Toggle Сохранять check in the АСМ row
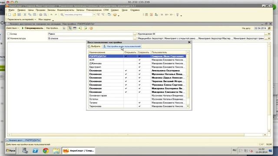Image resolution: width=278 pixels, height=156 pixels. 139,60
